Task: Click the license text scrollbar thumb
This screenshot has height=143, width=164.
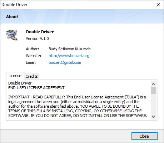Action: pos(153,90)
